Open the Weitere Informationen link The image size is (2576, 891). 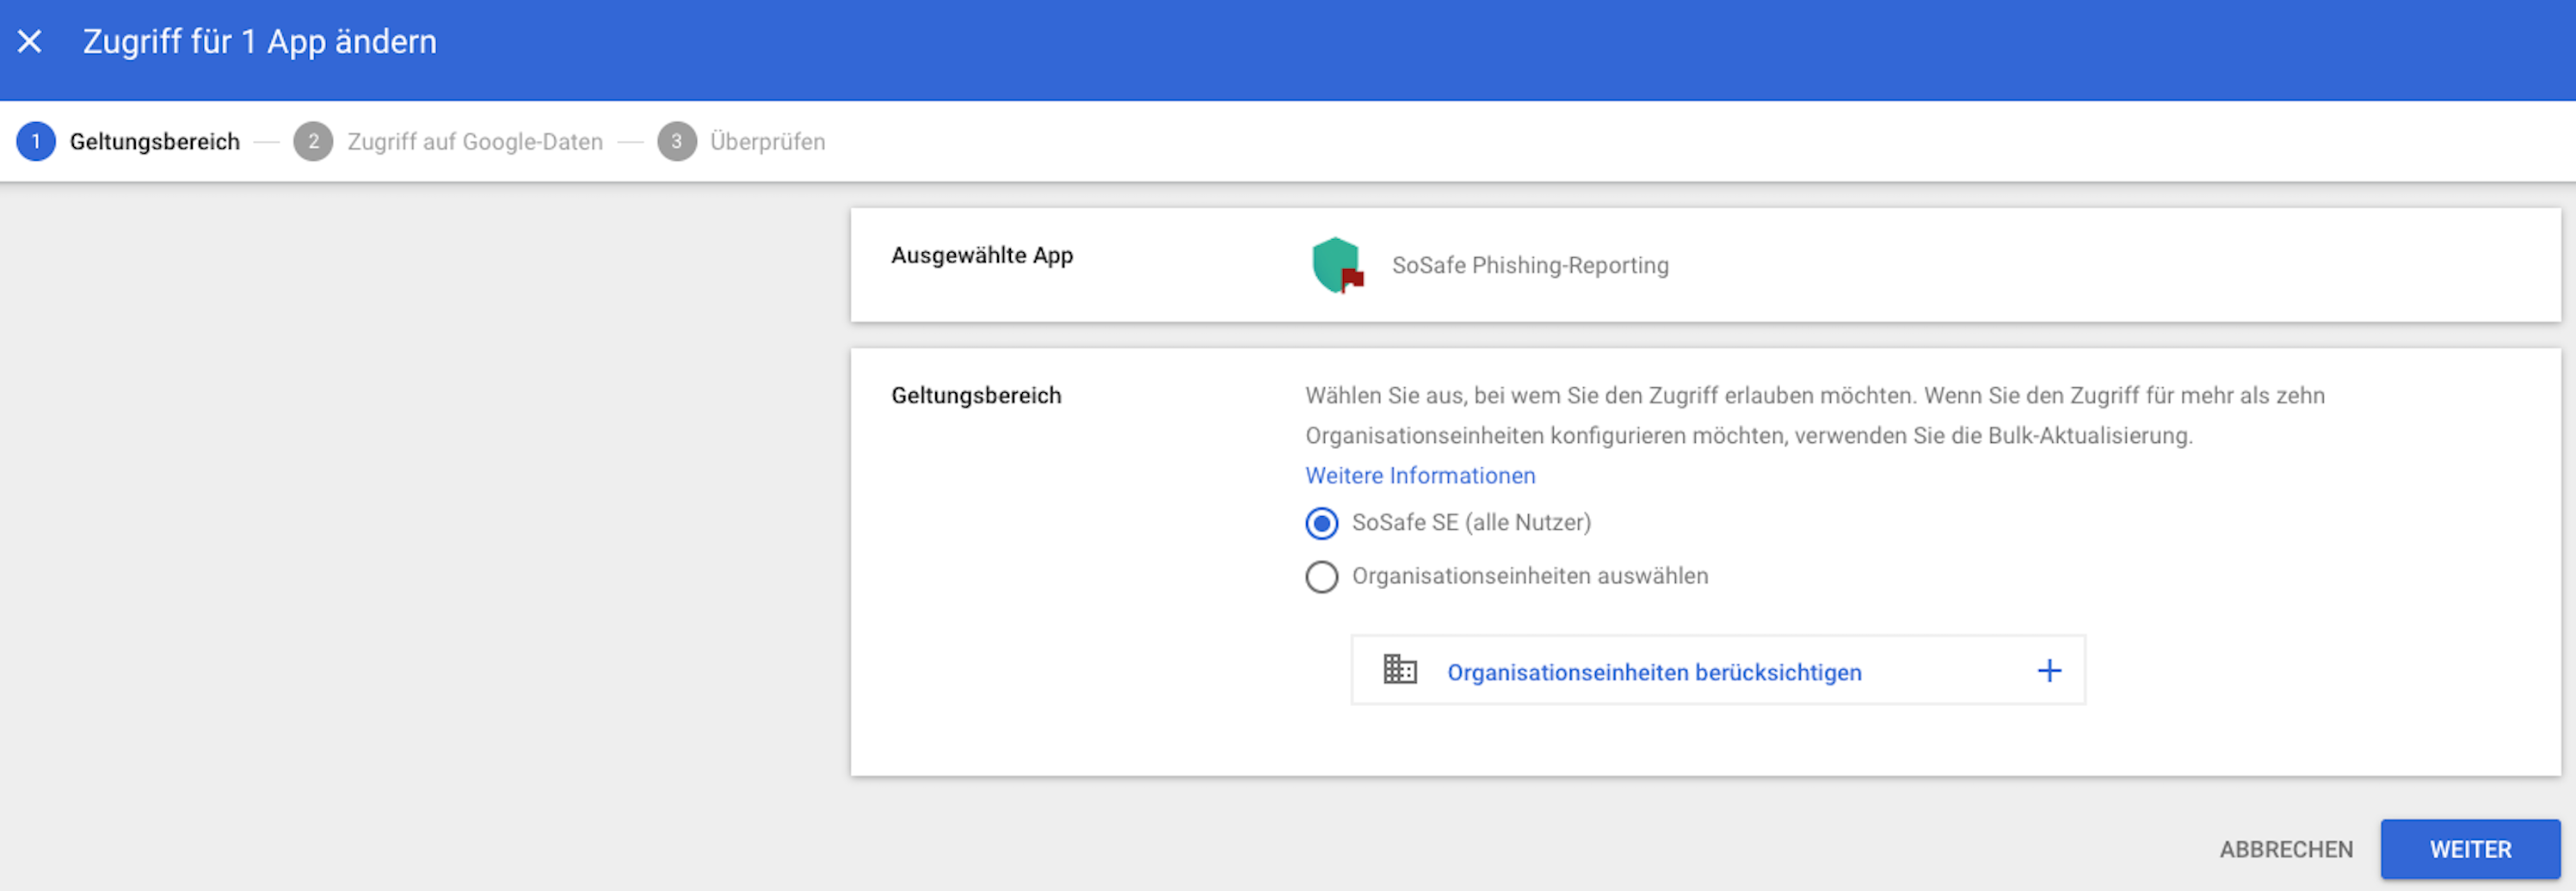pos(1420,475)
